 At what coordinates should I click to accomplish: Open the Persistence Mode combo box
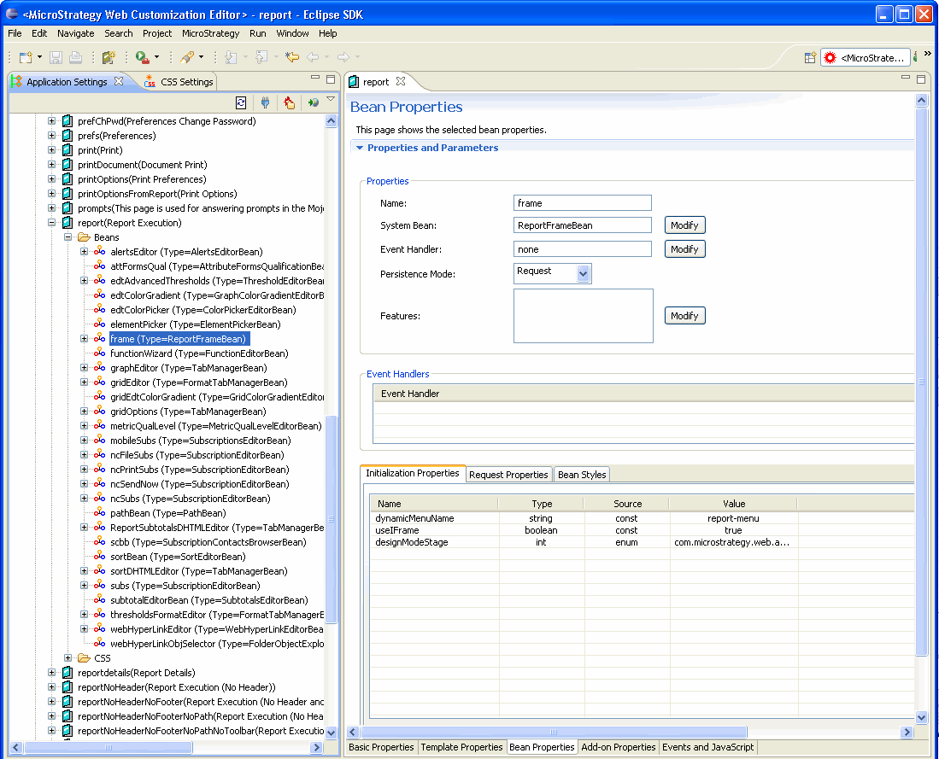(552, 273)
